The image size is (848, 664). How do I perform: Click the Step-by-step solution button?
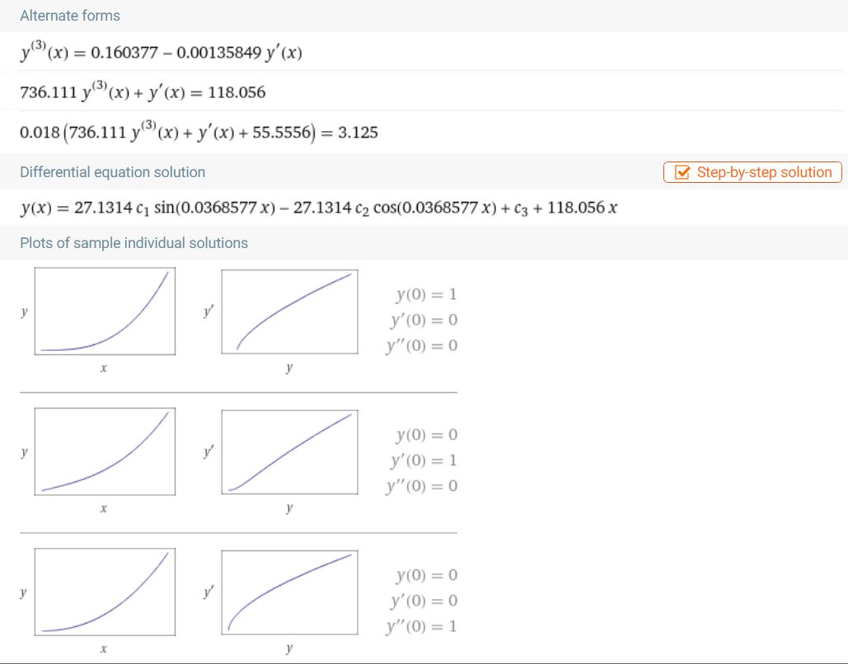click(752, 172)
